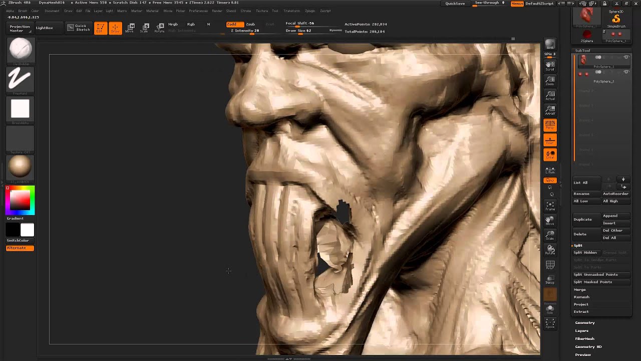641x361 pixels.
Task: Toggle the Floor grid
Action: click(x=550, y=140)
